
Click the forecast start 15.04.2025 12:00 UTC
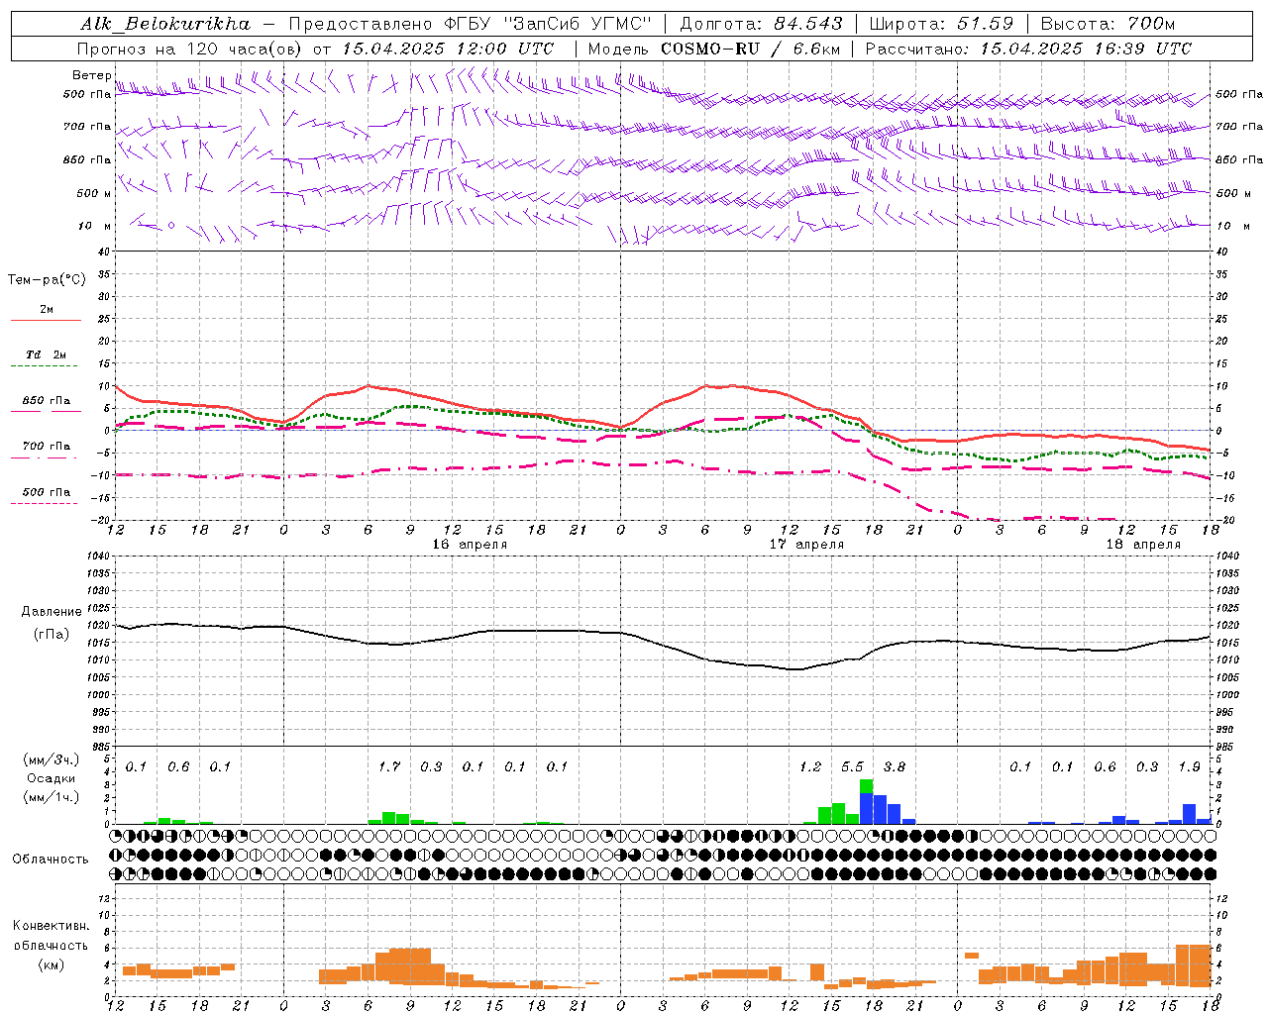[448, 49]
